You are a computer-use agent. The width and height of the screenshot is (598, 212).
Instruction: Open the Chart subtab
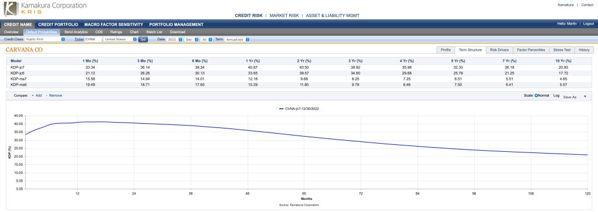[134, 32]
